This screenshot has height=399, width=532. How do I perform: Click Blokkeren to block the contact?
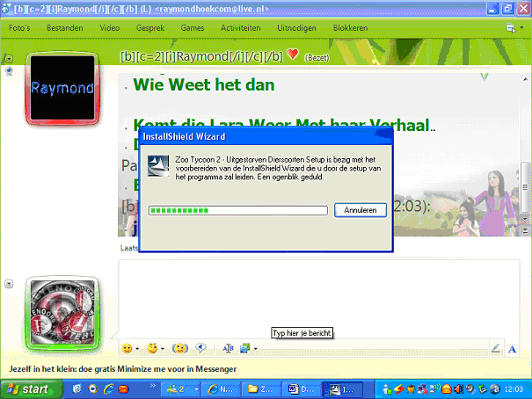(352, 28)
